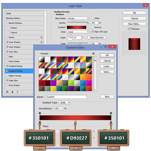Select Blending Options in the list
The image size is (151, 151).
coord(24,18)
